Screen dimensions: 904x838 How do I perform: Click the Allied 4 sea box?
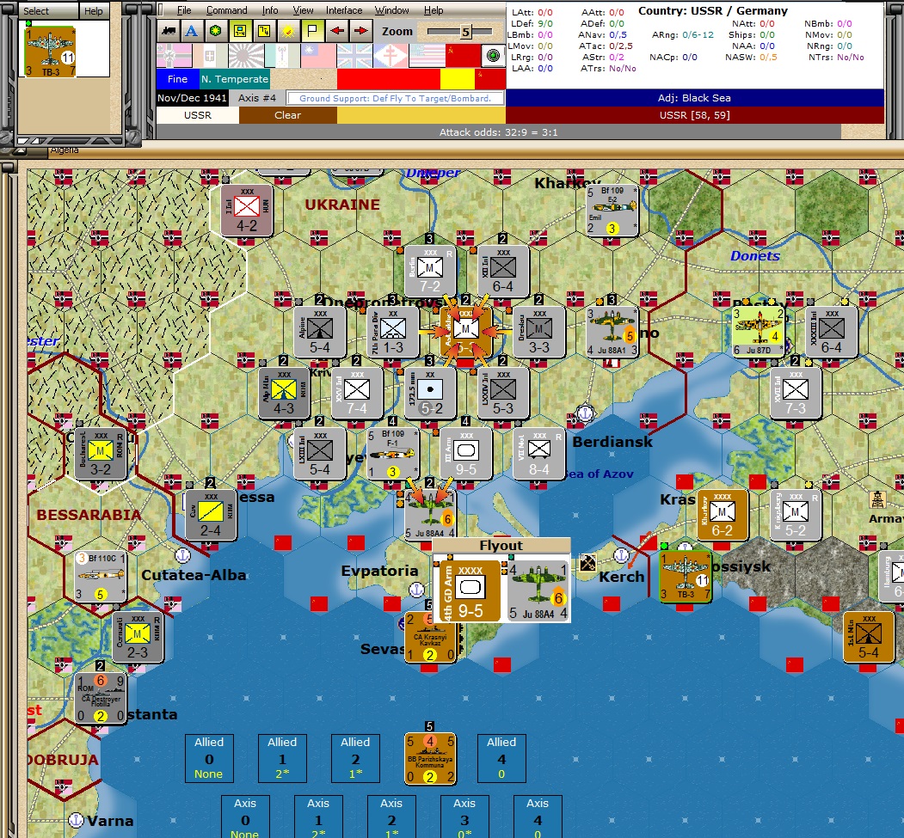point(501,758)
